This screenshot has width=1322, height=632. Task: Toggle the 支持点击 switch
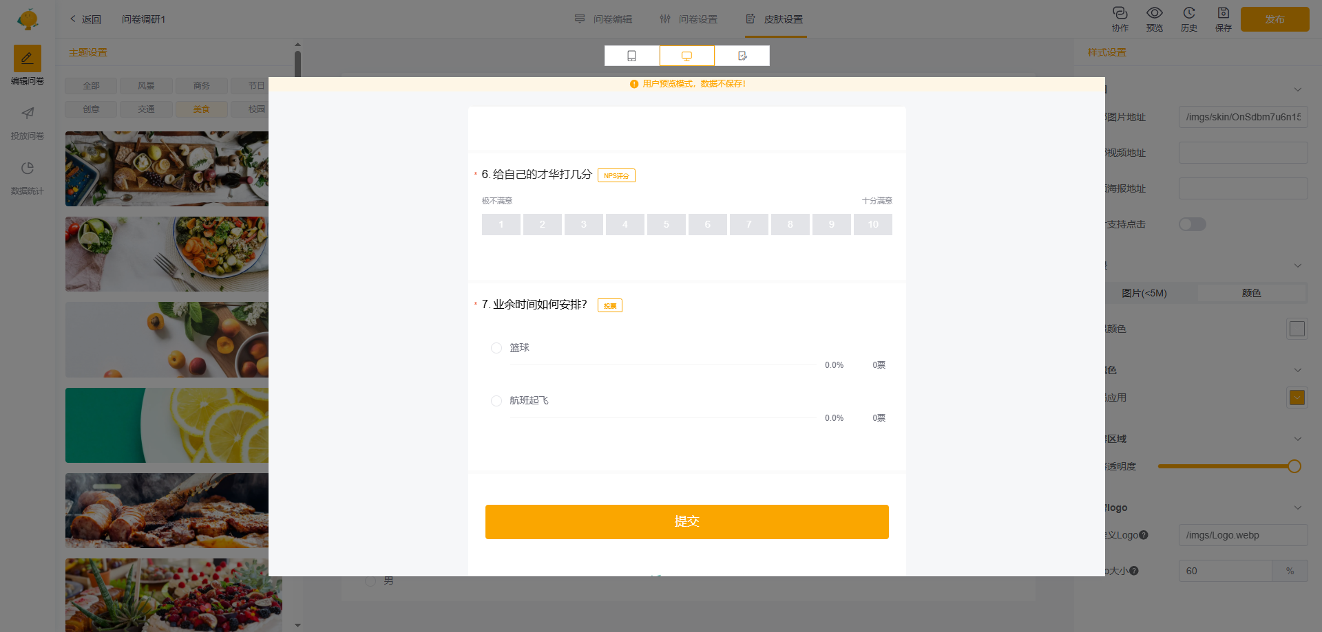tap(1192, 224)
